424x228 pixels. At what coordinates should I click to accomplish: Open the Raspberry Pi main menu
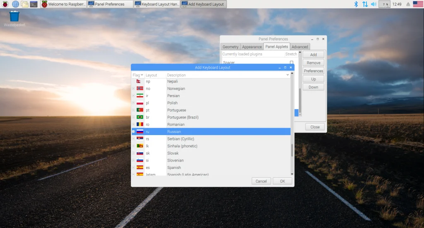point(5,4)
